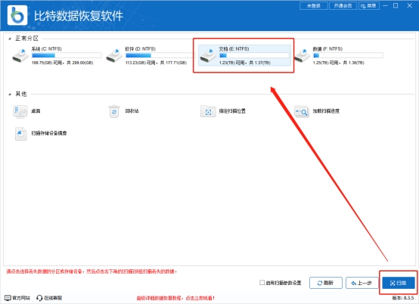The height and width of the screenshot is (304, 419).
Task: Maximize the application window
Action: point(396,5)
